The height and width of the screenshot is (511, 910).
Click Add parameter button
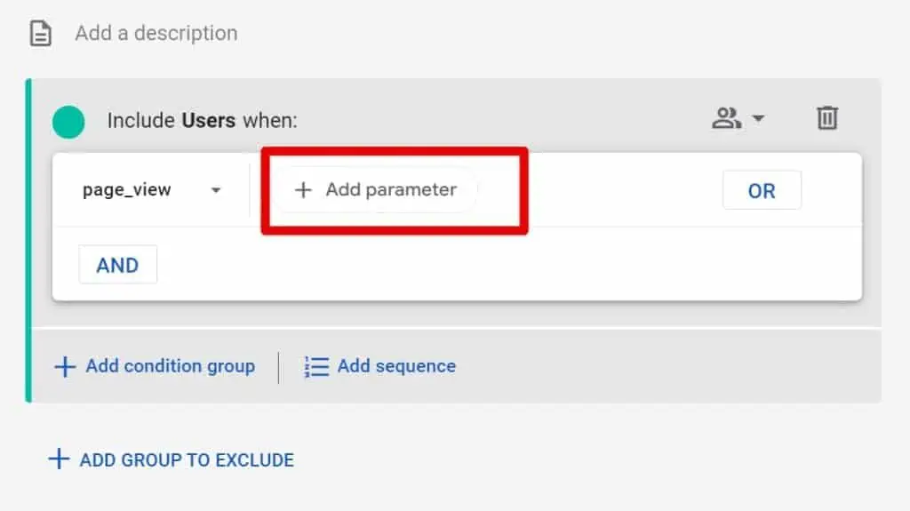click(376, 190)
